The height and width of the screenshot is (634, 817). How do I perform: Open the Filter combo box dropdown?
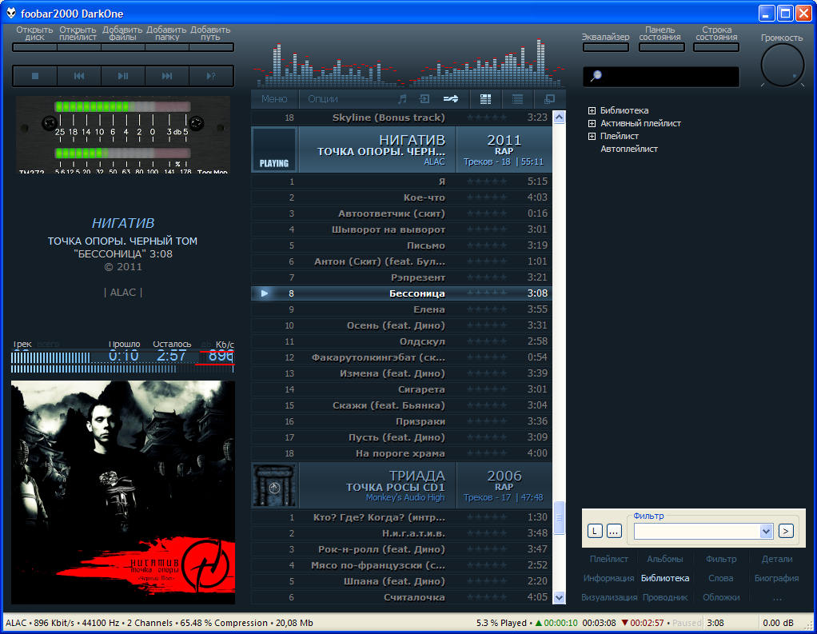coord(765,532)
